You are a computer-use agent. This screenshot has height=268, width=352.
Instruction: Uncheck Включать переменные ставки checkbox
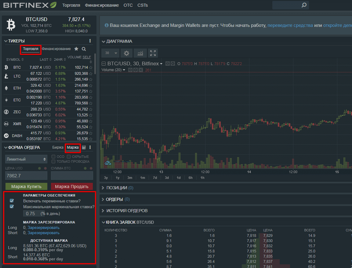click(12, 201)
